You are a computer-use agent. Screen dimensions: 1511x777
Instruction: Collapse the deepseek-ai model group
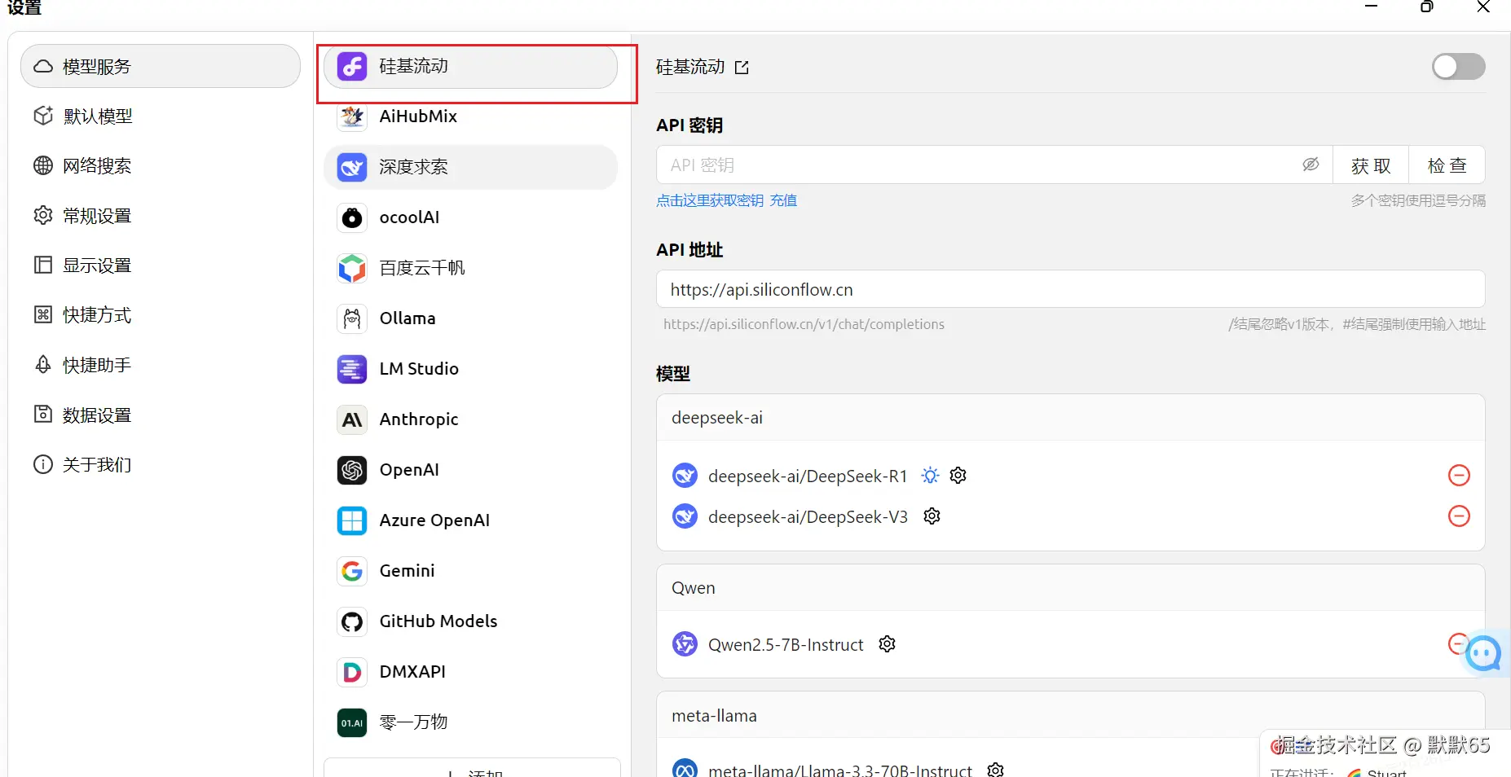(1070, 418)
